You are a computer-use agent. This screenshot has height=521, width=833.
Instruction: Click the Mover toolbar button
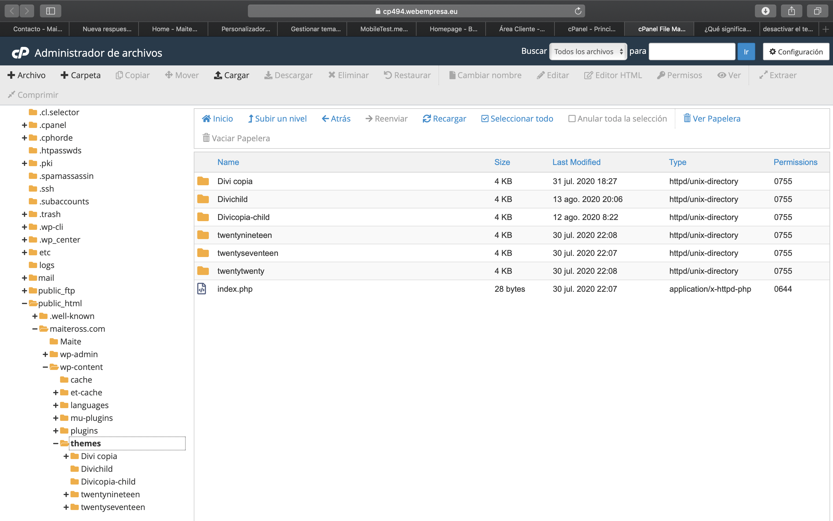pos(182,75)
